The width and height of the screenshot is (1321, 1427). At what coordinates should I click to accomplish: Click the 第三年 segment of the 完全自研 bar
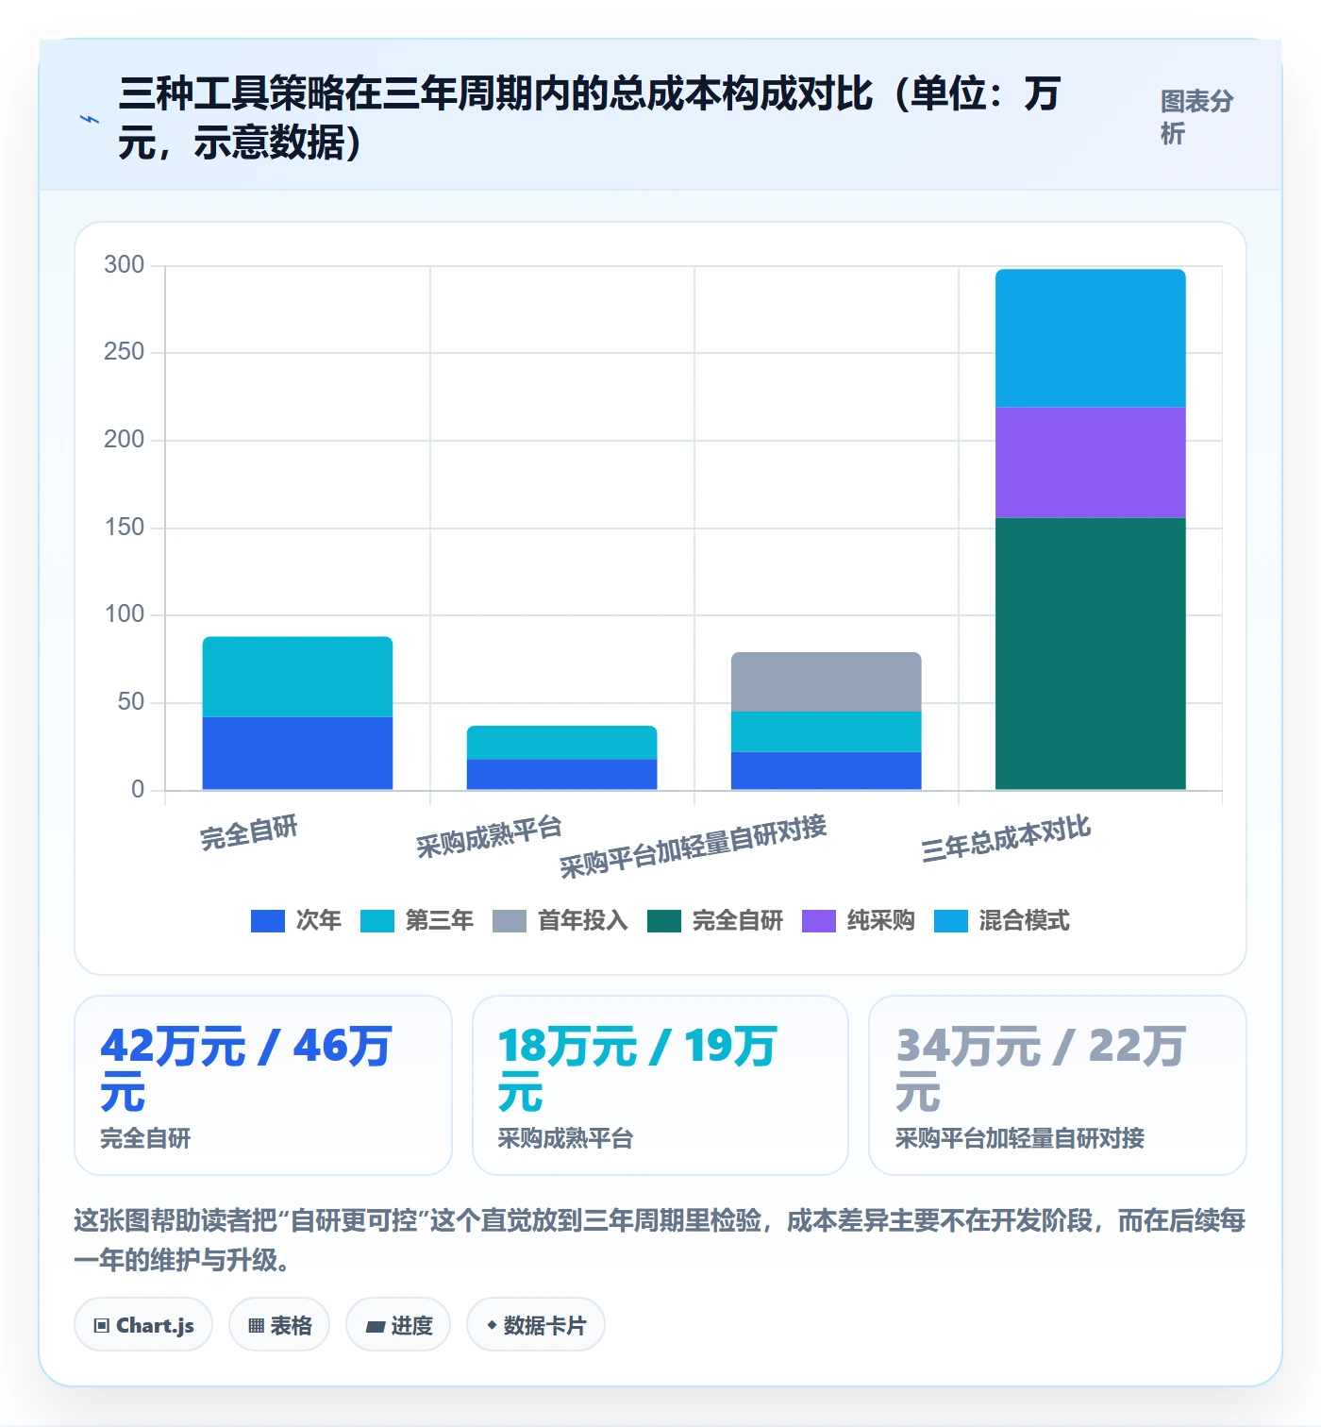click(297, 677)
